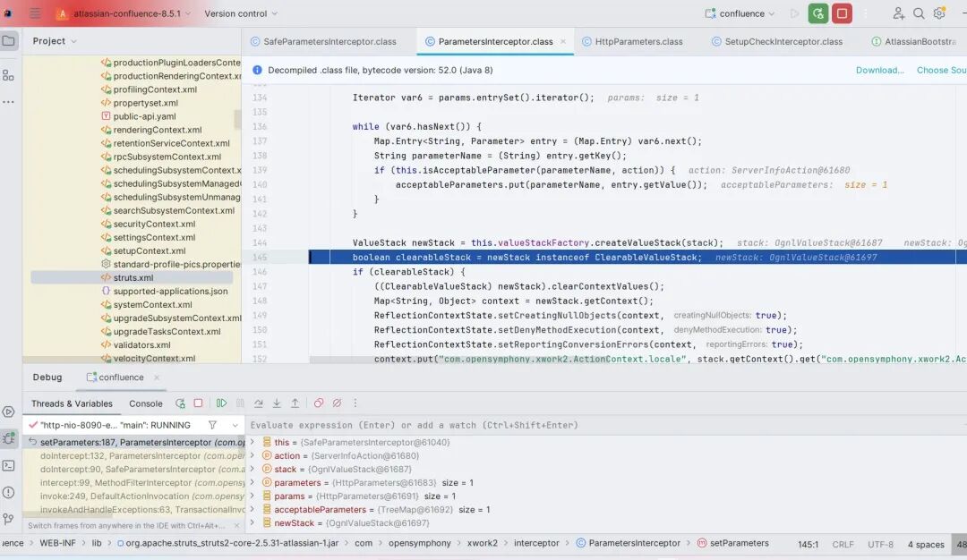The height and width of the screenshot is (560, 967).
Task: Switch to HttpParameters.class tab
Action: click(x=633, y=41)
